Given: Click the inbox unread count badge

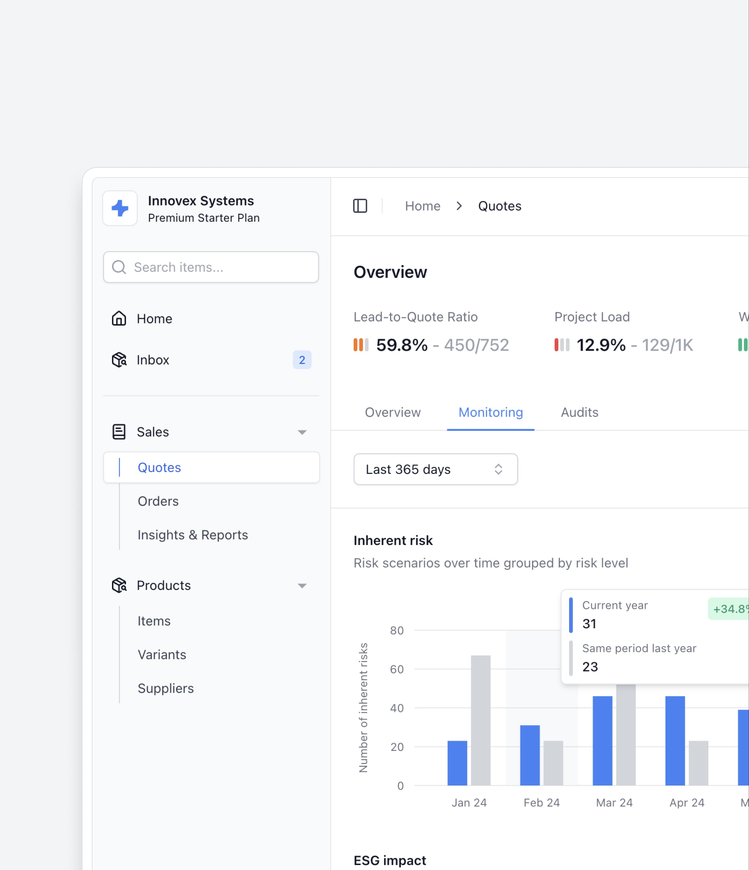Looking at the screenshot, I should click(302, 360).
